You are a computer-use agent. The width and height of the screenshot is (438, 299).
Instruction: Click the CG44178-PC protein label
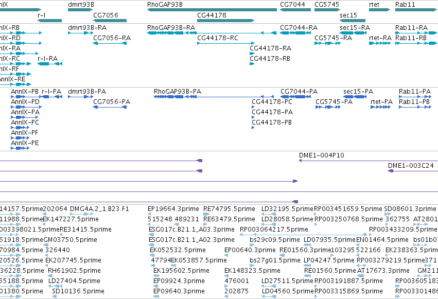pyautogui.click(x=272, y=101)
